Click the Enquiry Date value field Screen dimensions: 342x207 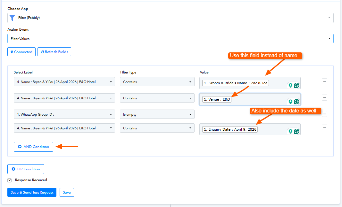coord(250,129)
